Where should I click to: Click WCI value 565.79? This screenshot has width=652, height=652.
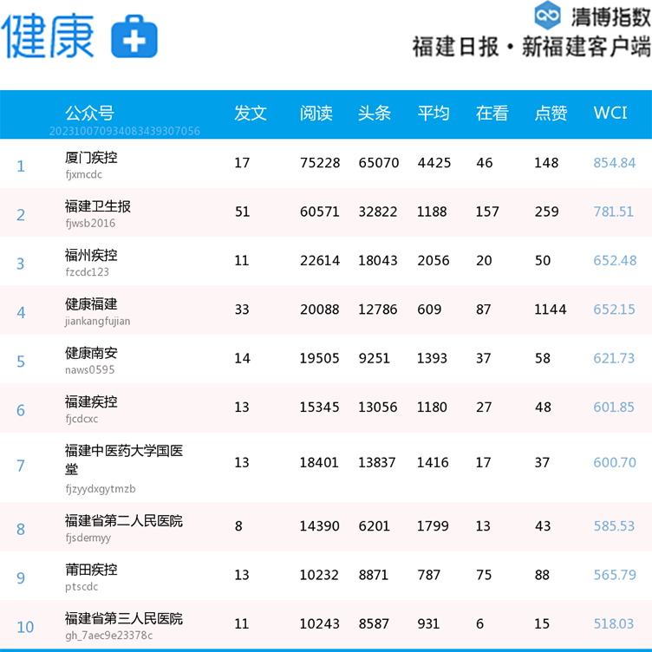[615, 575]
